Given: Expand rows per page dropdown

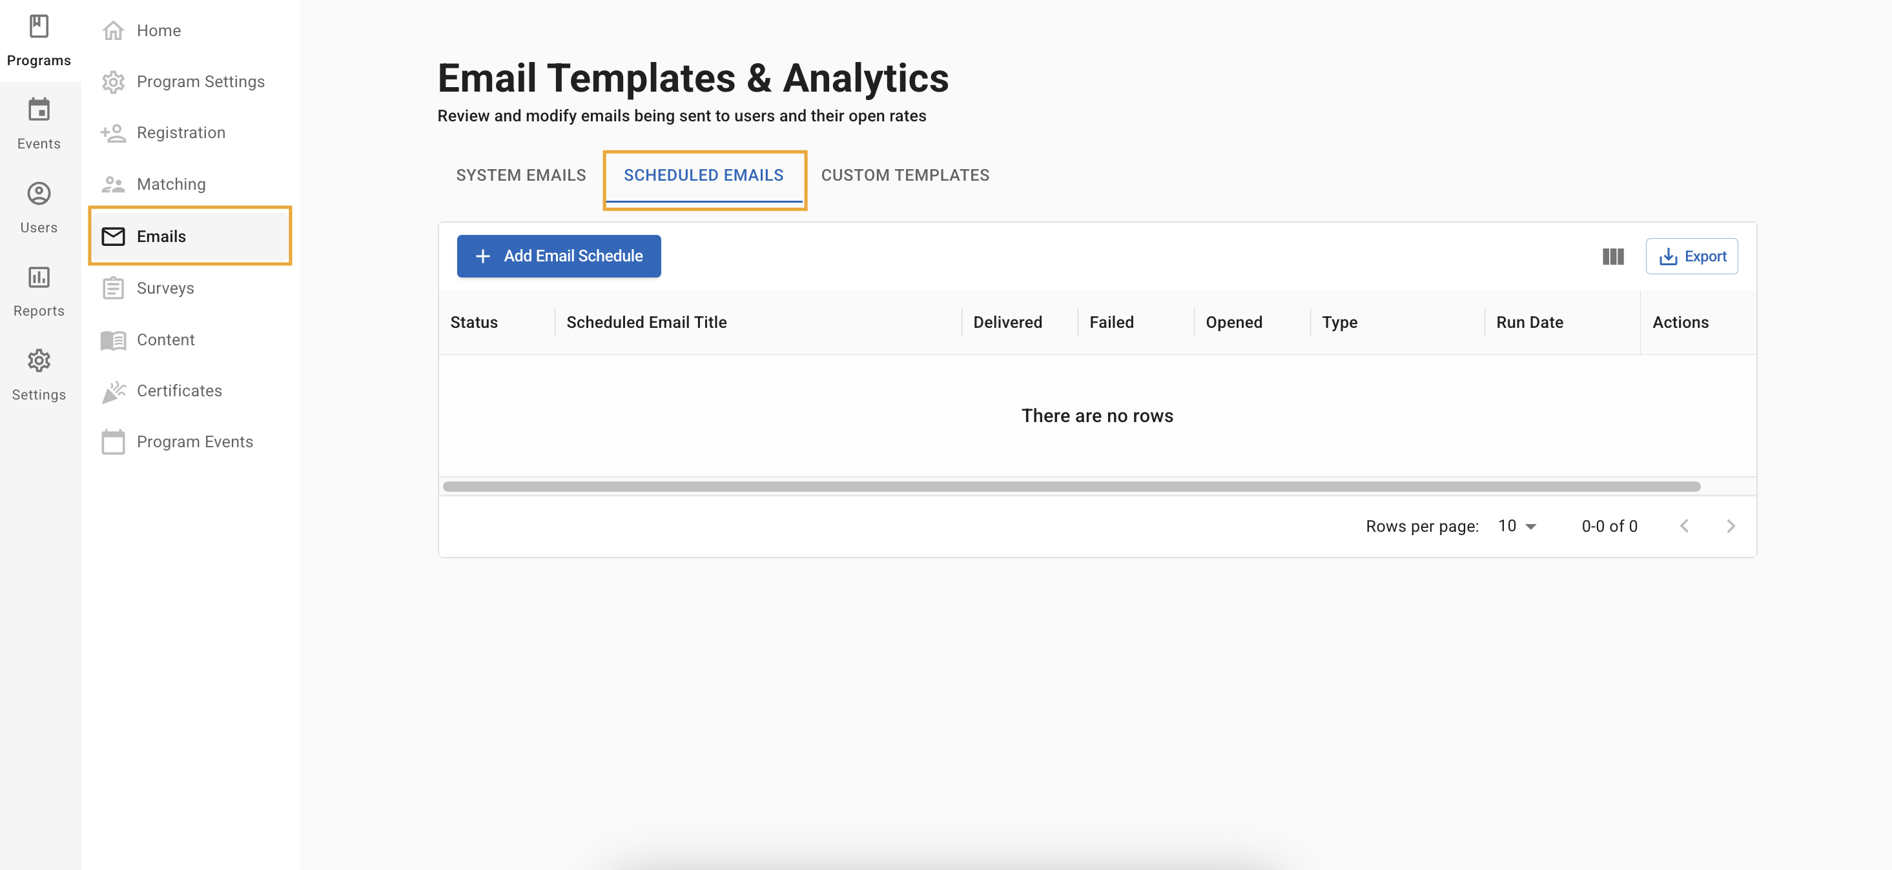Looking at the screenshot, I should tap(1517, 525).
